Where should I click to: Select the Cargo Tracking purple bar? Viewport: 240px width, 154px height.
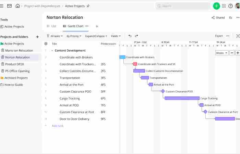click(x=182, y=98)
